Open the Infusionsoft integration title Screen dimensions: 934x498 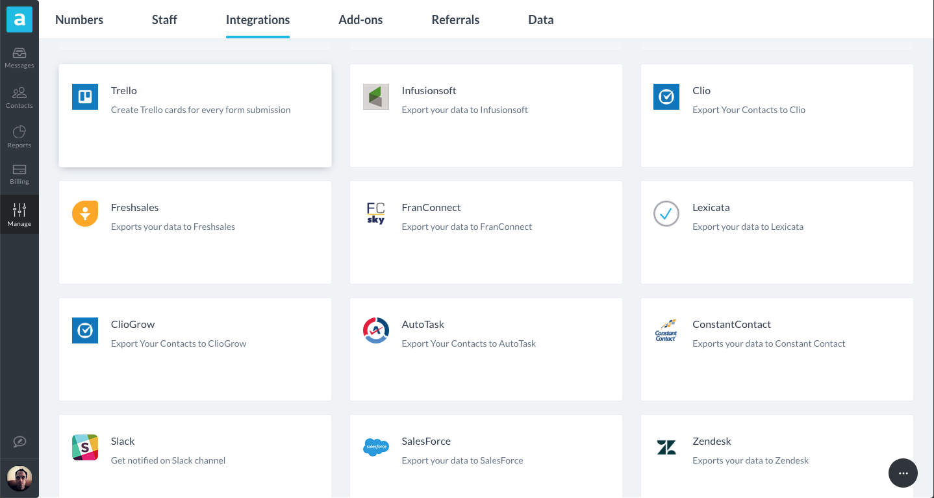coord(429,90)
